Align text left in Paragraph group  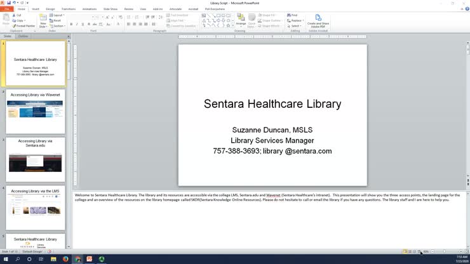point(128,24)
